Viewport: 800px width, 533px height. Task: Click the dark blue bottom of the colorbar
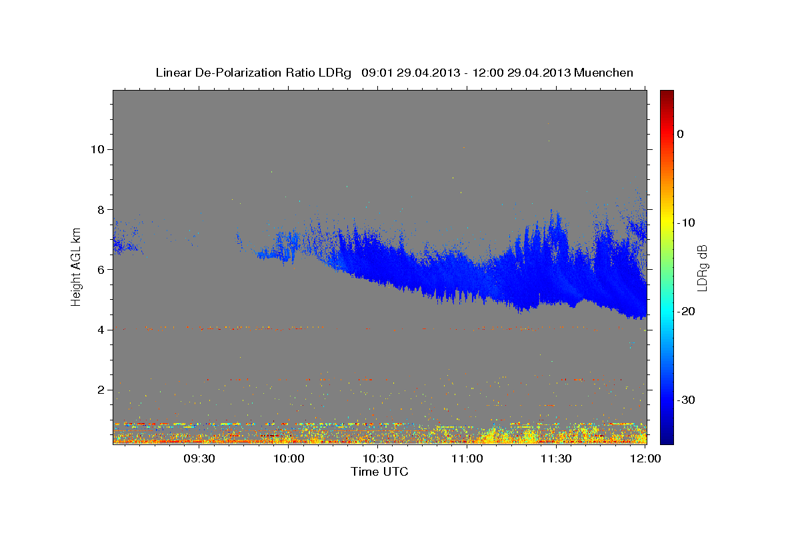point(667,436)
